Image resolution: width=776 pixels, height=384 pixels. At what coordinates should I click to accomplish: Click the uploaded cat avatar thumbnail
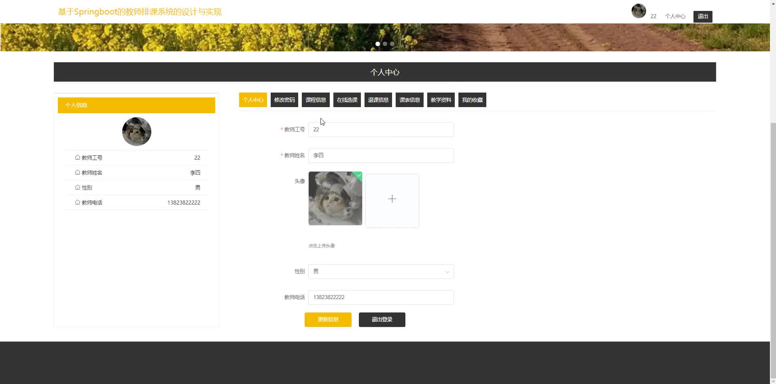335,198
